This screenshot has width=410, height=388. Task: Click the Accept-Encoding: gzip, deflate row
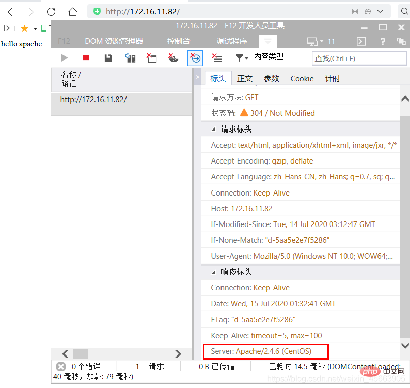pos(300,161)
